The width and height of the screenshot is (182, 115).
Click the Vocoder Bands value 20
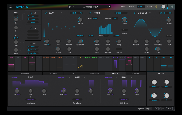(106, 36)
